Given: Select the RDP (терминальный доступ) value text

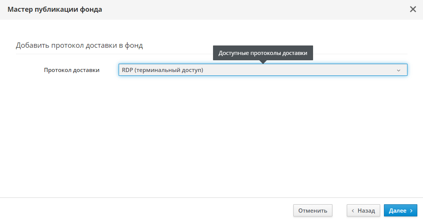Looking at the screenshot, I should tap(163, 70).
